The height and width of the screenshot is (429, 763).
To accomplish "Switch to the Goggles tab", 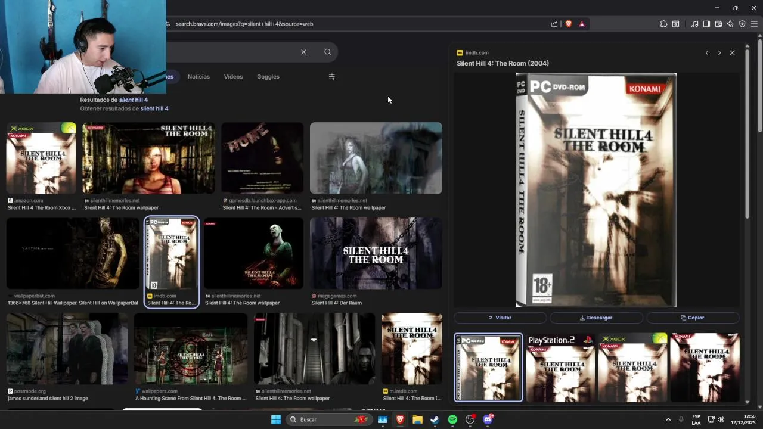I will tap(268, 77).
